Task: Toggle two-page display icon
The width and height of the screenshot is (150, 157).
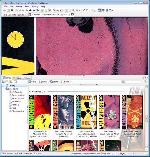Action: click(66, 10)
